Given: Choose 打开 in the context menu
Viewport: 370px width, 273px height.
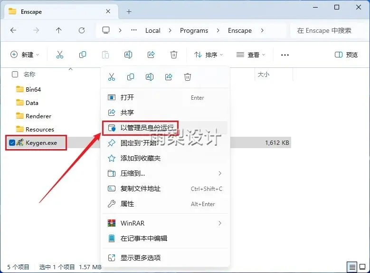Looking at the screenshot, I should coord(165,97).
